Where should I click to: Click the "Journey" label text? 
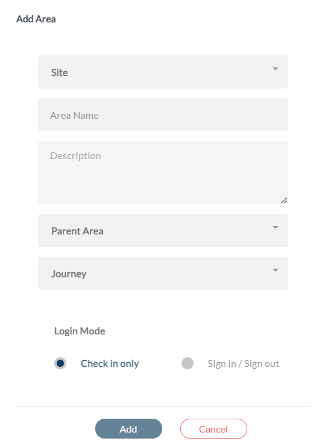[x=69, y=274]
